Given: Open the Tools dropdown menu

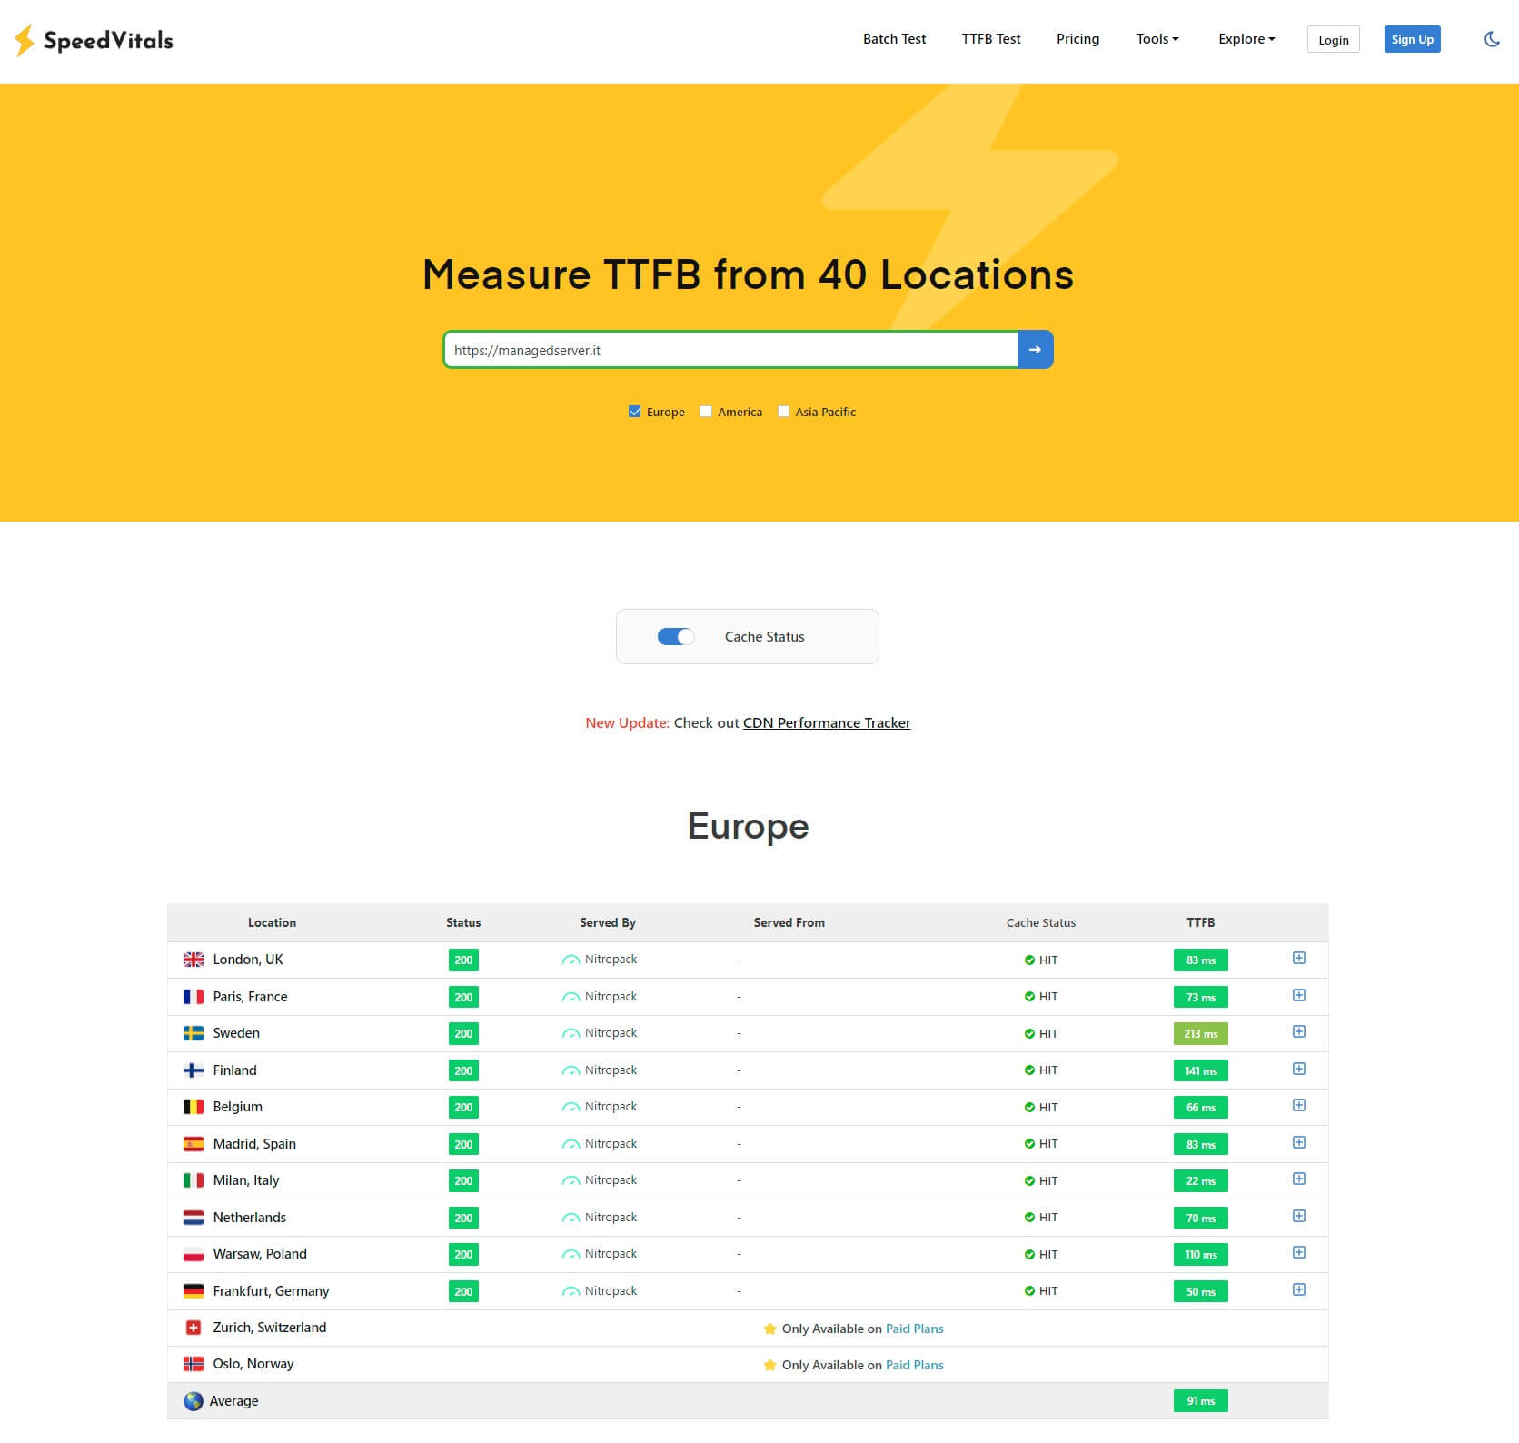Looking at the screenshot, I should pyautogui.click(x=1157, y=39).
